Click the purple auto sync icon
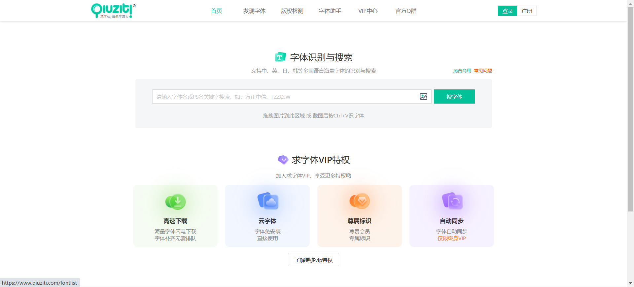This screenshot has width=634, height=287. 452,201
